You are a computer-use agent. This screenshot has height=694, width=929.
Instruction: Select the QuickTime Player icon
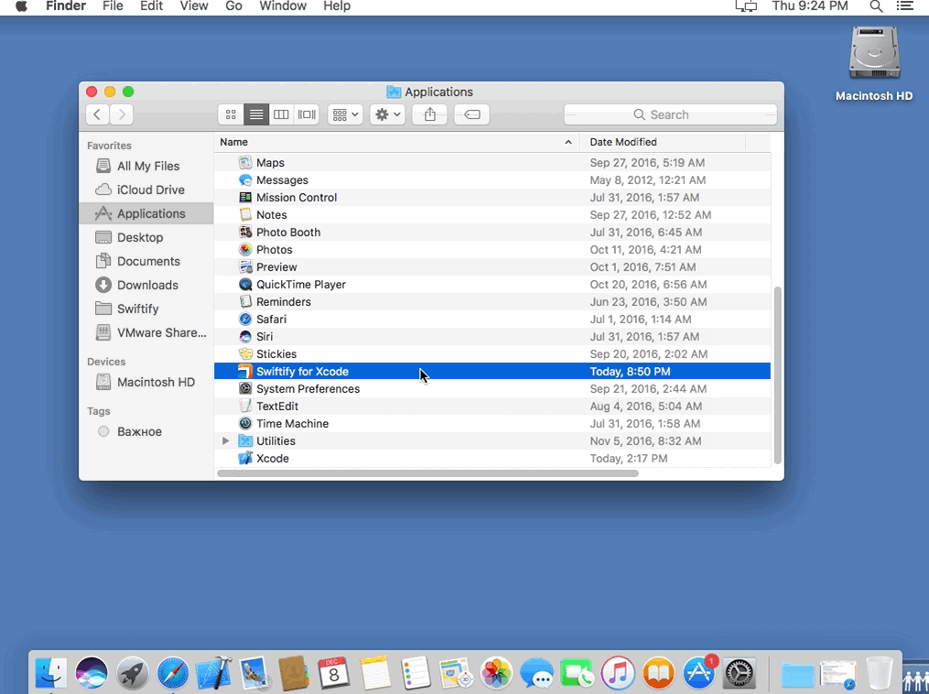245,284
